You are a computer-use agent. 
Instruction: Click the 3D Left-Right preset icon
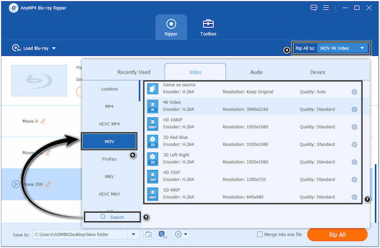tap(153, 159)
